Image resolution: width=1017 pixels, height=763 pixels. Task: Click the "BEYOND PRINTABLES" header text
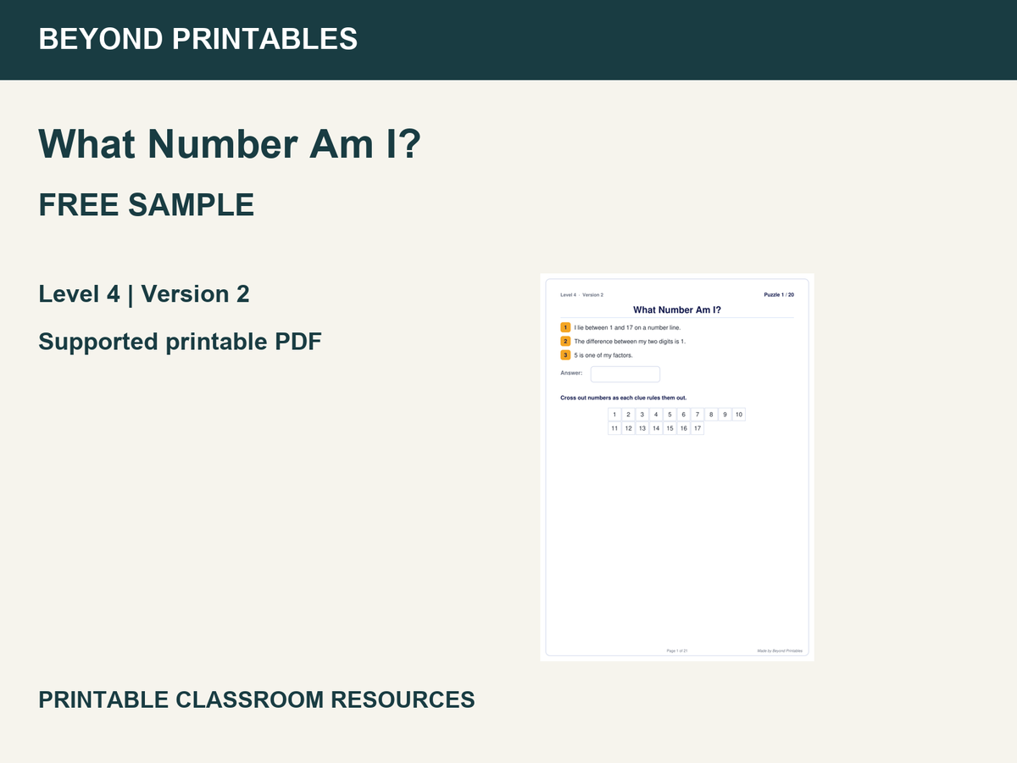point(198,39)
